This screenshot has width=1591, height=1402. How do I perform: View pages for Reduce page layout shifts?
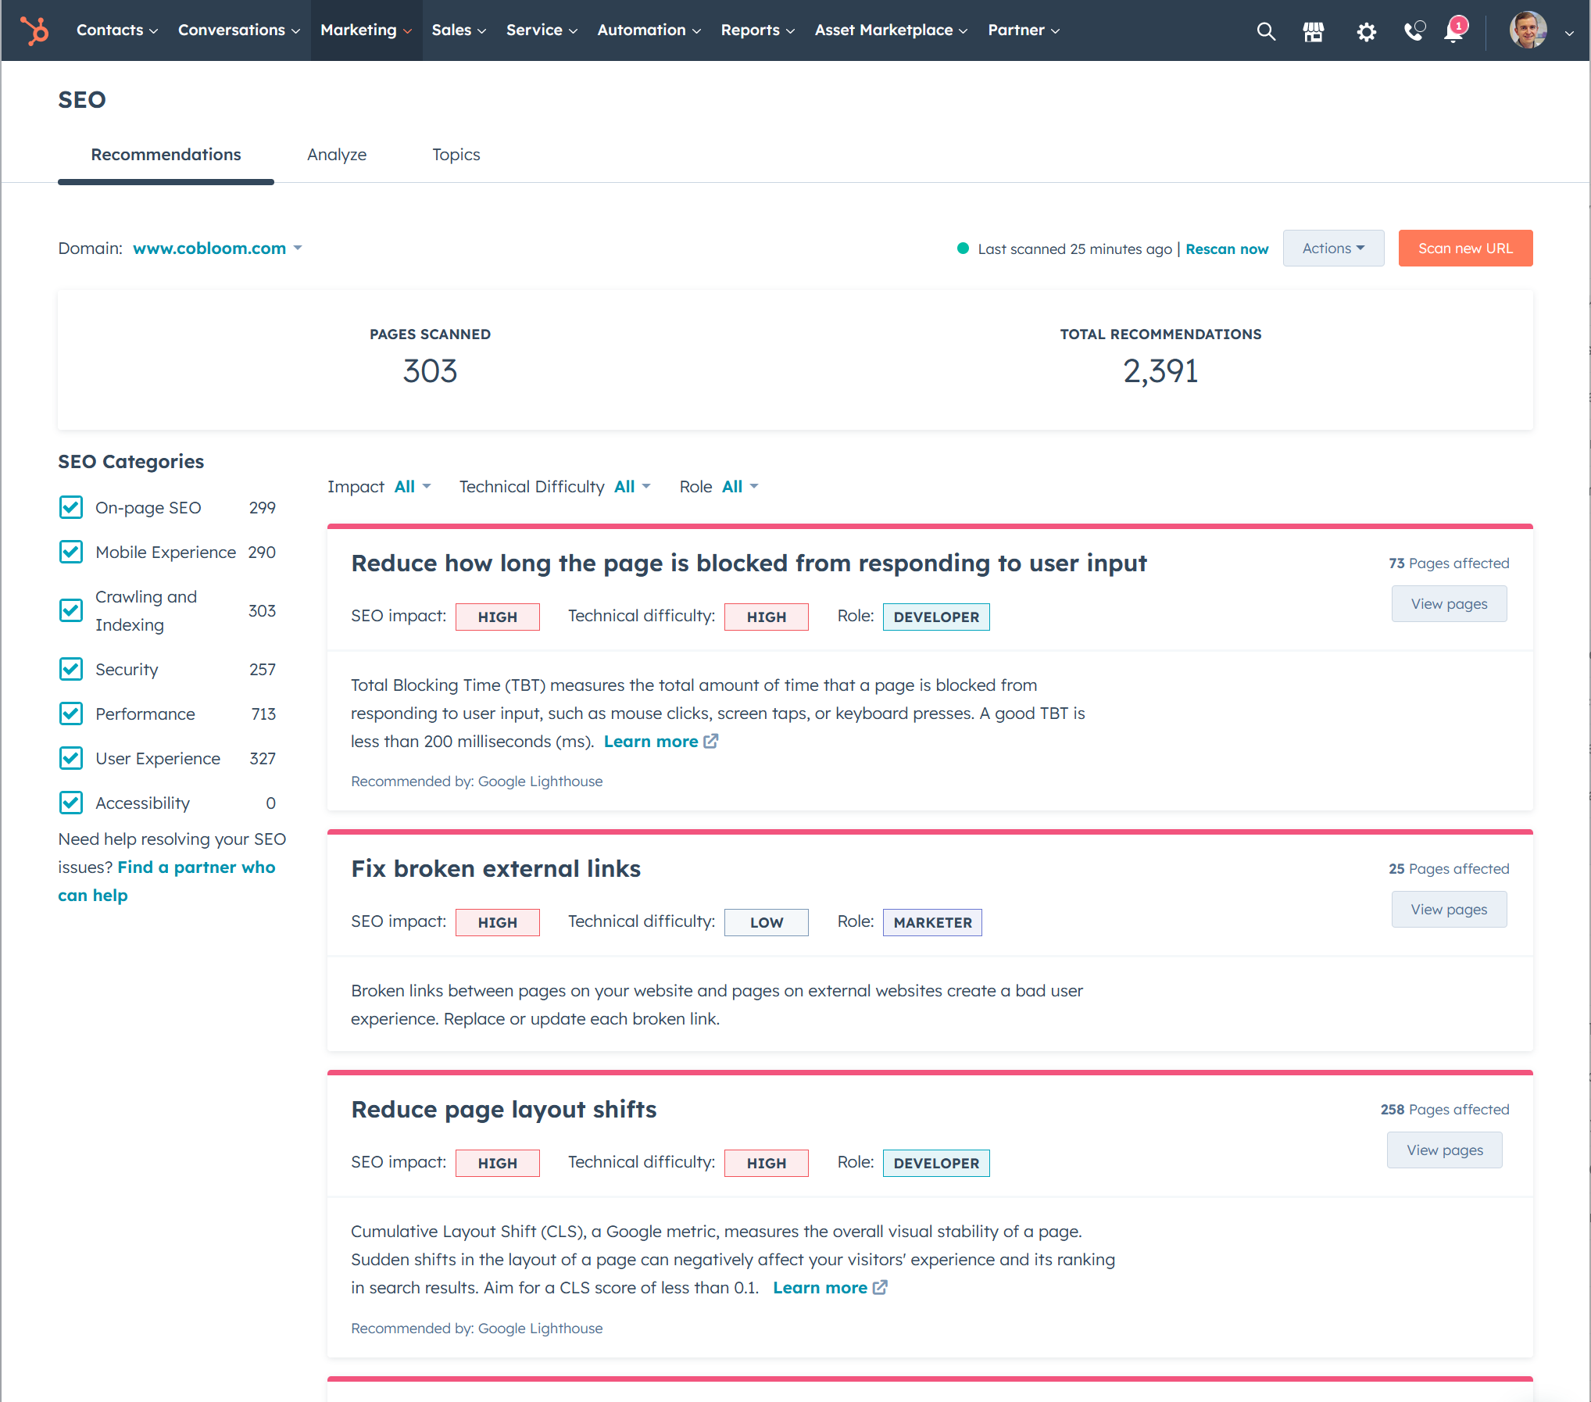(1444, 1150)
